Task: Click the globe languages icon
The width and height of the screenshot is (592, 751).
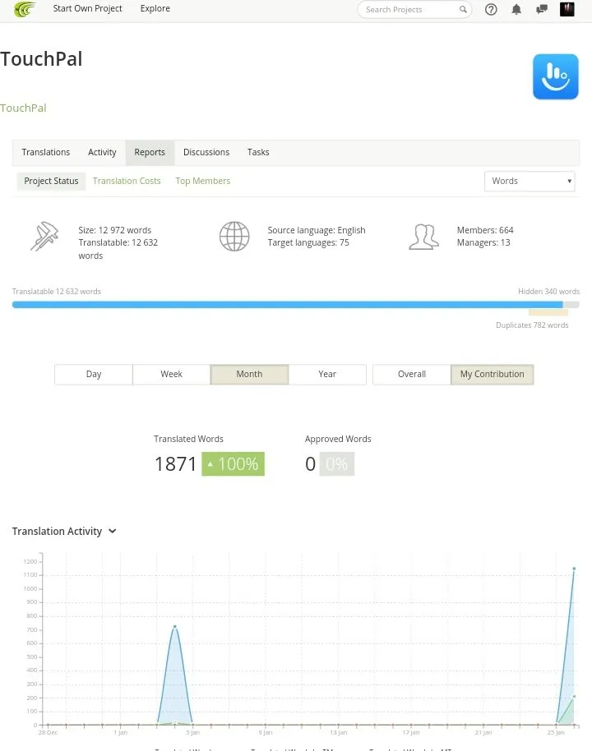Action: coord(234,236)
